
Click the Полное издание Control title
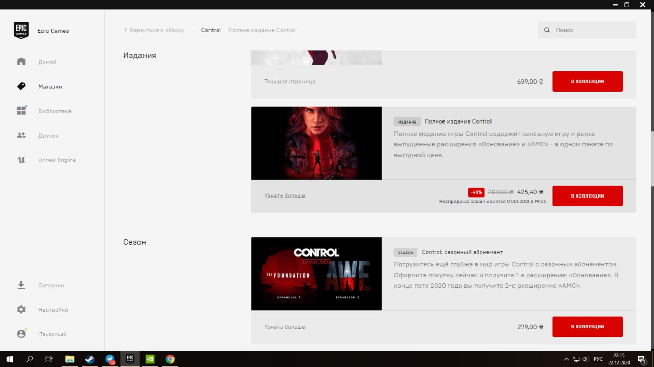(458, 121)
